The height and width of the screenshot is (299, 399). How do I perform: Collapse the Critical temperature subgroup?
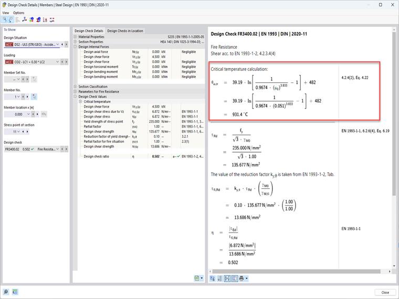tap(80, 101)
